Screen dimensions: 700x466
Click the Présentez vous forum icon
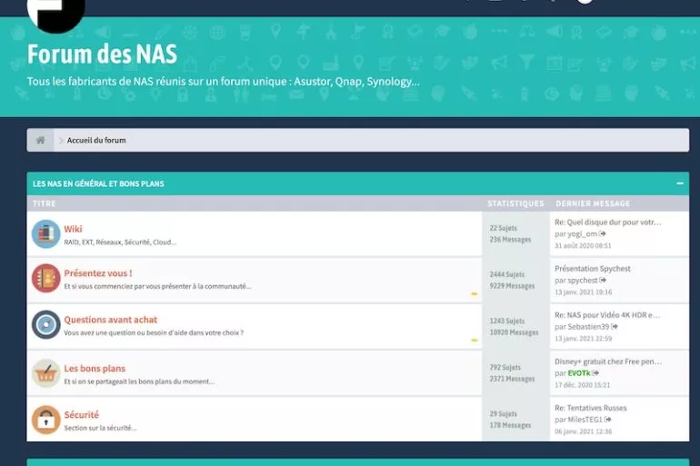point(45,278)
